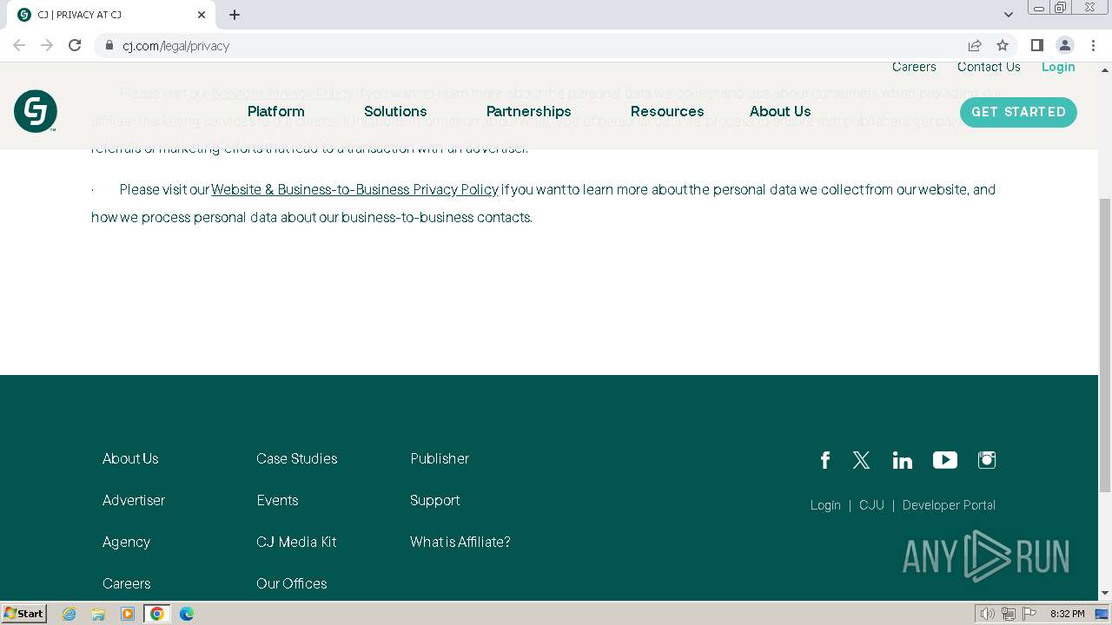Open Developer Portal link
The width and height of the screenshot is (1112, 625).
click(949, 505)
